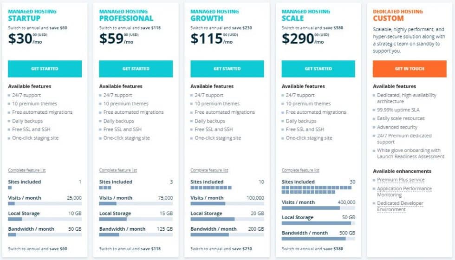Click Get Started under Professional plan

click(x=136, y=69)
